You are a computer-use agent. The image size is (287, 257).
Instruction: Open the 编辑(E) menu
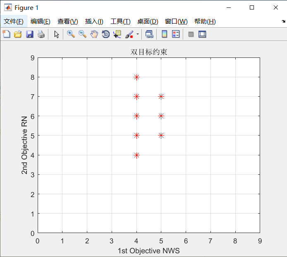click(x=40, y=21)
